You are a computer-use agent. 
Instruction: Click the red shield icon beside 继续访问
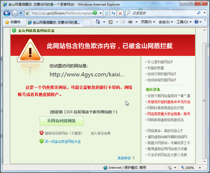[x=42, y=133]
